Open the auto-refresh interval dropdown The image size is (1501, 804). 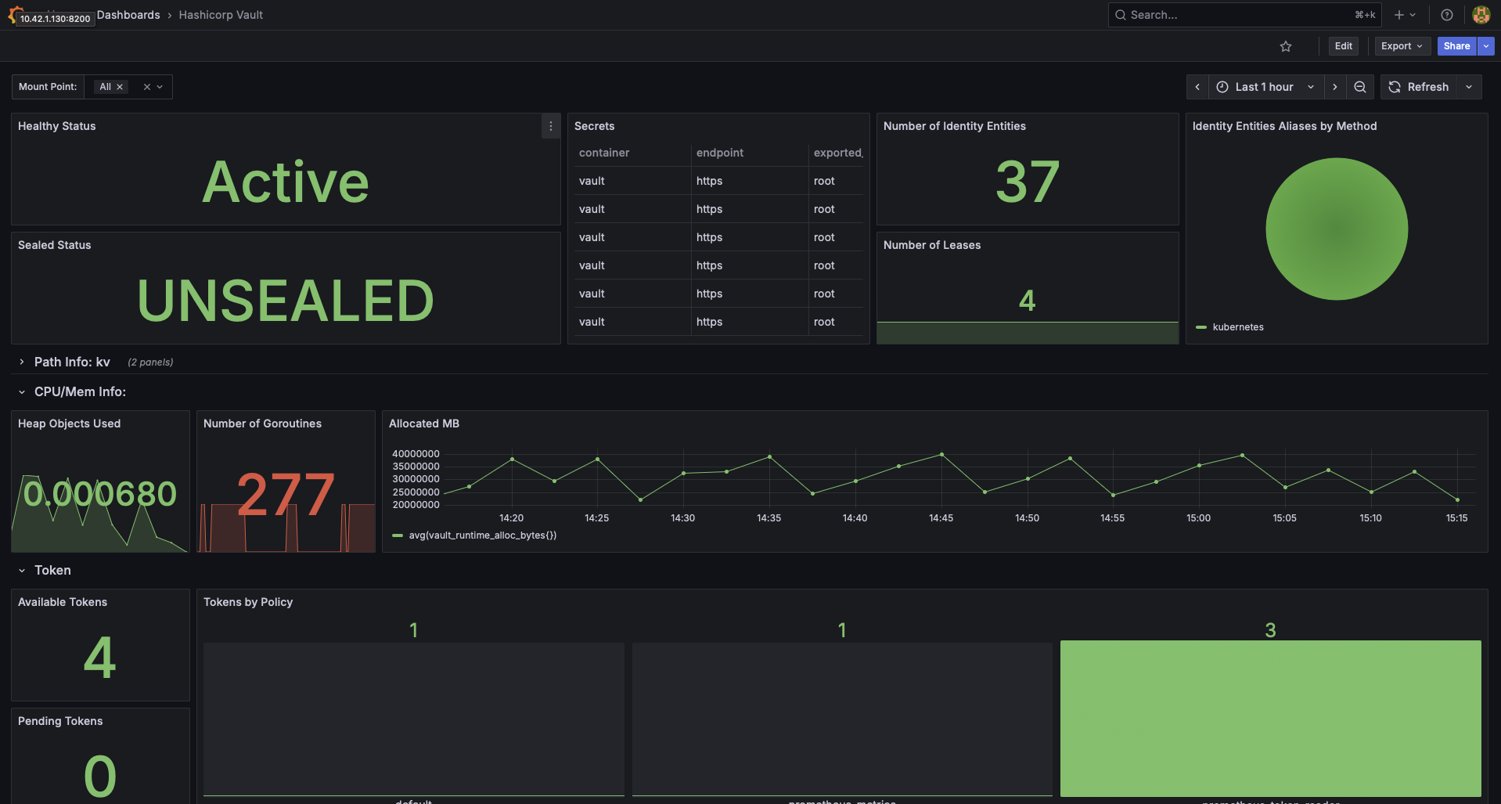tap(1469, 87)
